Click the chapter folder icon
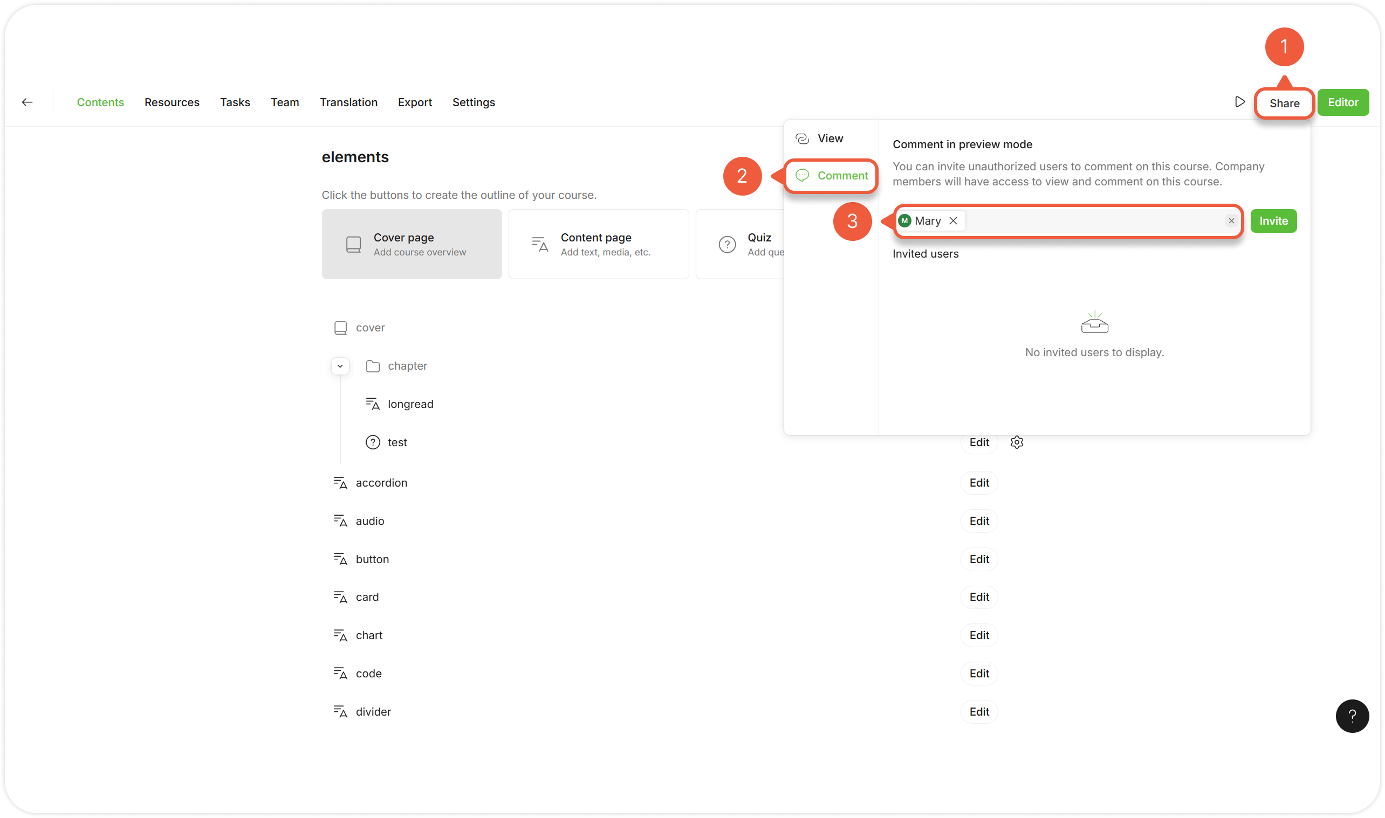1385x818 pixels. tap(373, 366)
